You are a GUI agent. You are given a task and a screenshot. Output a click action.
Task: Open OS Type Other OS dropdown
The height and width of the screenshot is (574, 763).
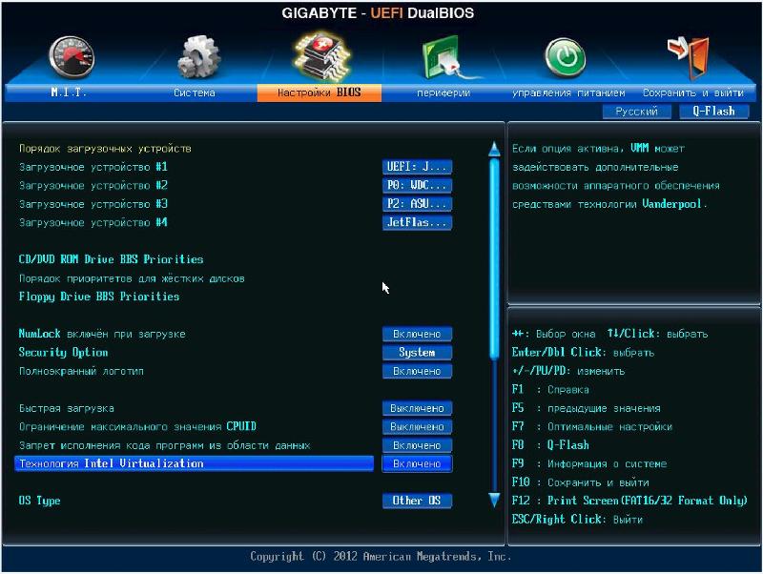[x=417, y=501]
